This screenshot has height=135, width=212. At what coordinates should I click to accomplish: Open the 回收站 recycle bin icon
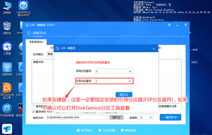(7, 28)
